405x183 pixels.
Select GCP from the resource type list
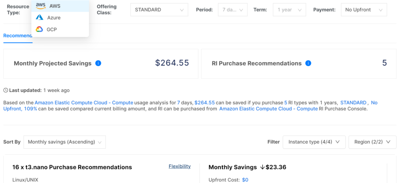60,30
